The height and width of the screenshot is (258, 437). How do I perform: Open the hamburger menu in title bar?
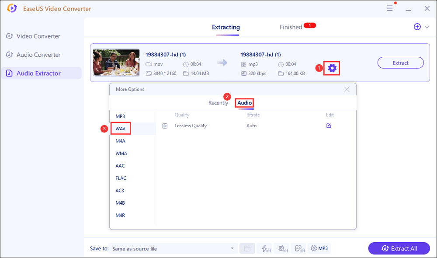pos(390,8)
